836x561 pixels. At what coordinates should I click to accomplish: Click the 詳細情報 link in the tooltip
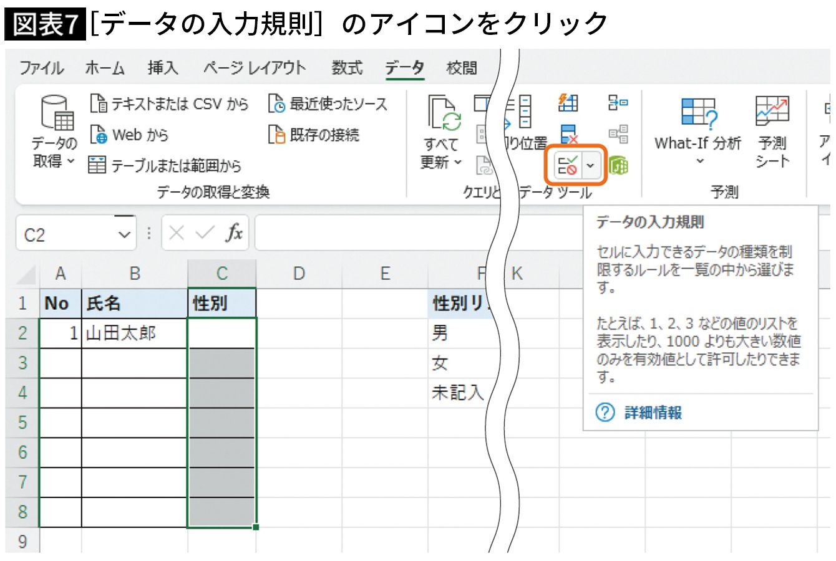[x=653, y=413]
